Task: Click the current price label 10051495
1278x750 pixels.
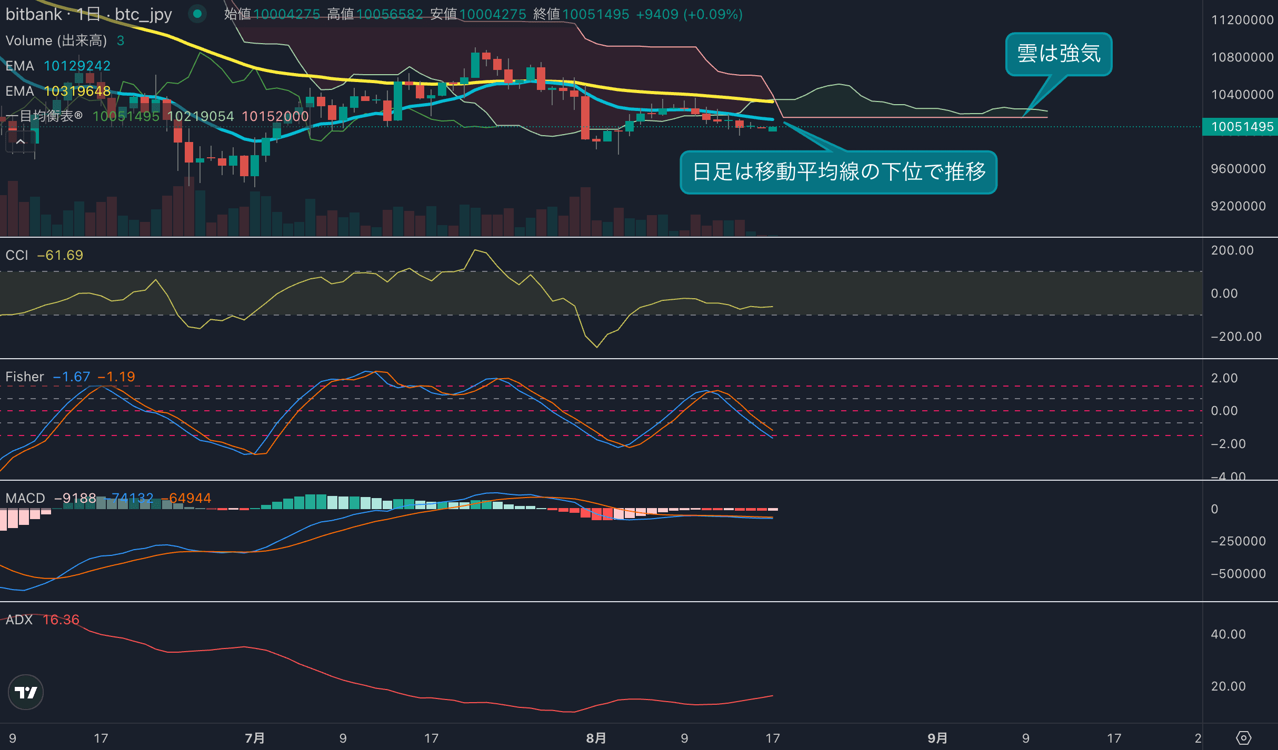Action: pyautogui.click(x=1240, y=127)
